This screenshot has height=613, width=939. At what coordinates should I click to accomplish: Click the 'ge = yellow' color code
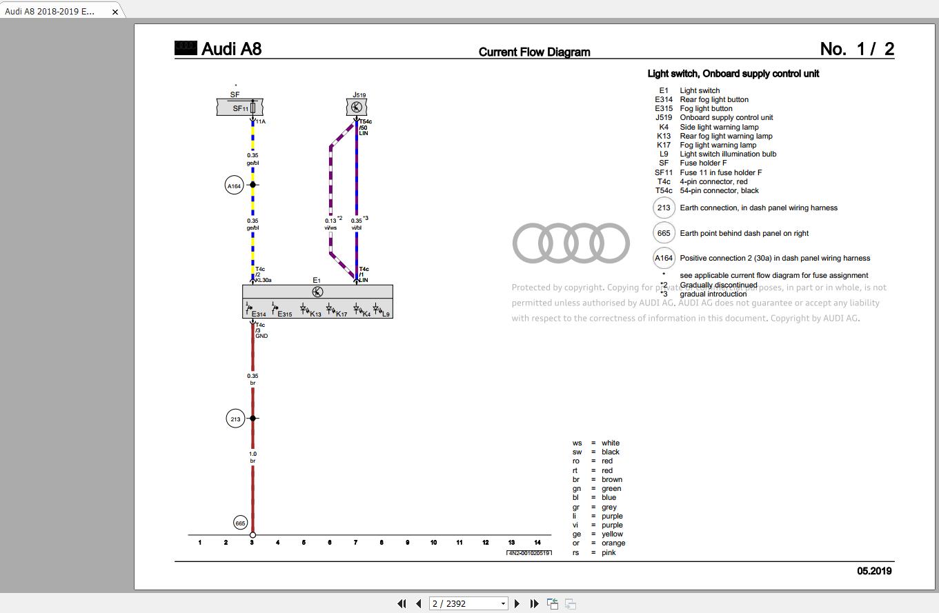click(597, 534)
